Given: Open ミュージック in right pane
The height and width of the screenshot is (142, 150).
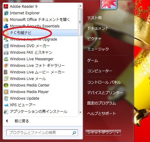Looking at the screenshot, I should click(98, 49).
